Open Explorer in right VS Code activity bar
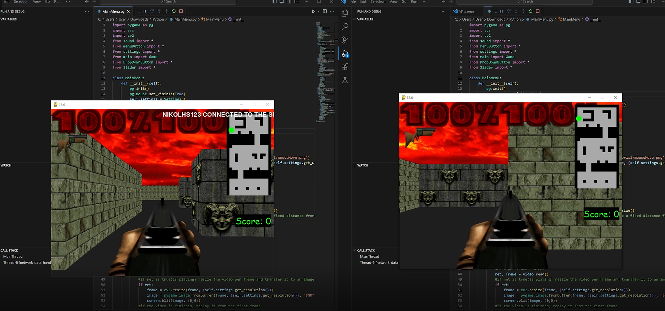Image resolution: width=665 pixels, height=311 pixels. coord(345,13)
